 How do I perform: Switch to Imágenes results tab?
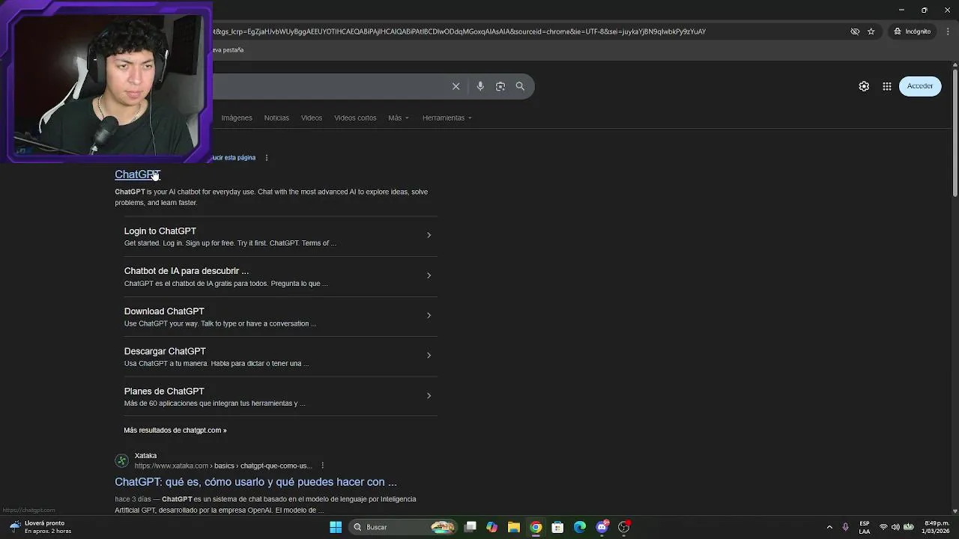[237, 118]
